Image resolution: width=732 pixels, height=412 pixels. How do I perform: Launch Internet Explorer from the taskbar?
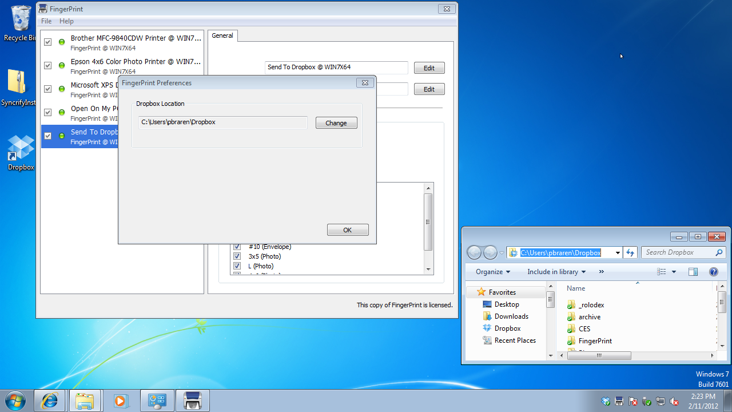point(50,401)
